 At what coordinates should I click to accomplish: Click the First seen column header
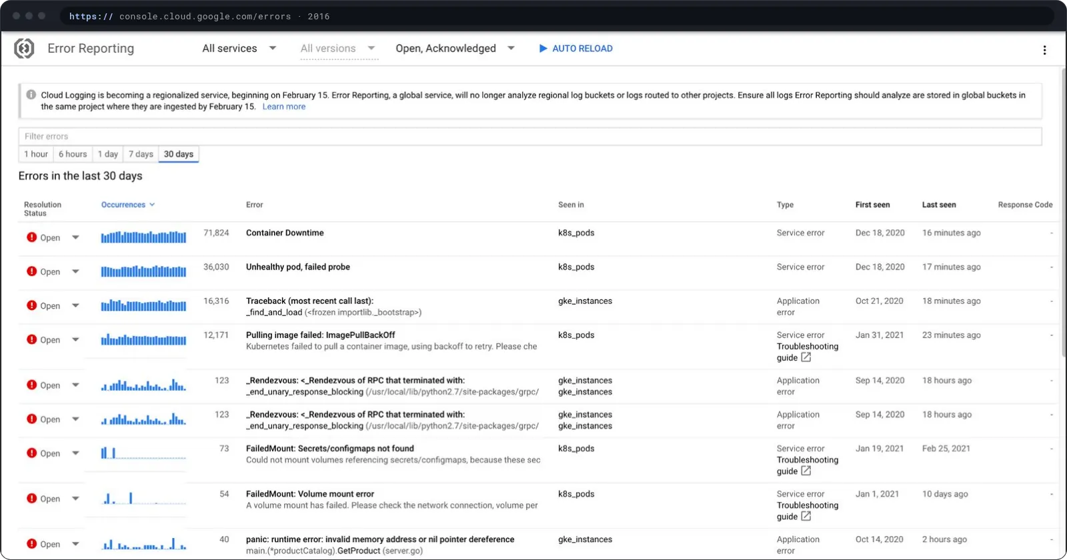point(872,205)
